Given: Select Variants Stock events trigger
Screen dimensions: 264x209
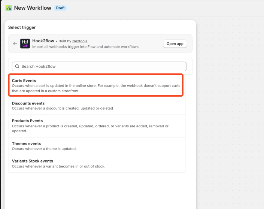Looking at the screenshot, I should coord(97,163).
